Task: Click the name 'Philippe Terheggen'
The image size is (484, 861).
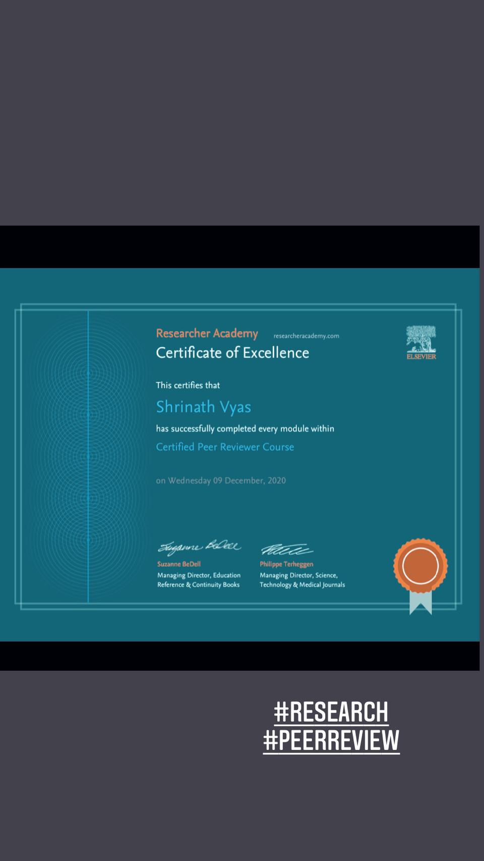Action: tap(286, 564)
